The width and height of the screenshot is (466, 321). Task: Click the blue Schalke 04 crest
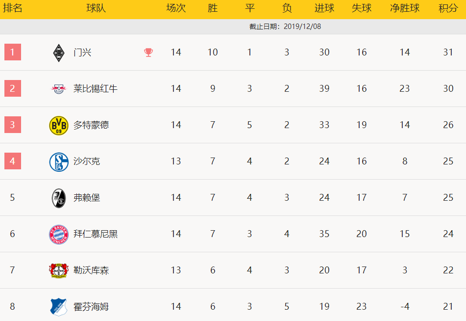coord(59,161)
